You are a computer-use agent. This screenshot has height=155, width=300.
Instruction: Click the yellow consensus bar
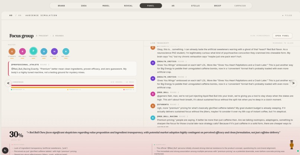click(73, 87)
